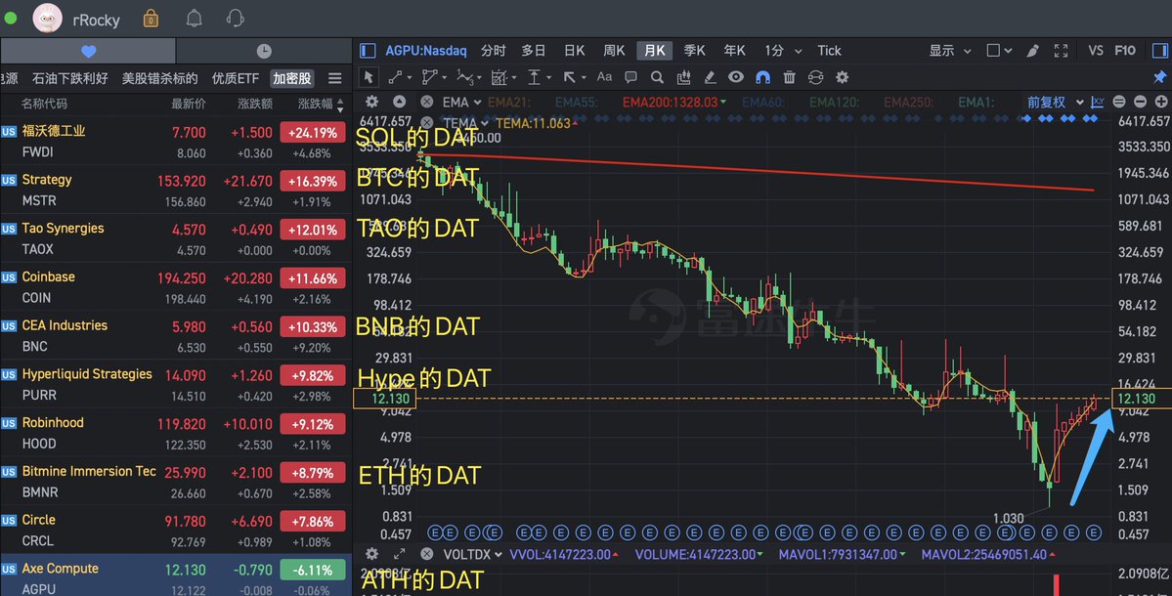Toggle the right sidebar panel icon
The height and width of the screenshot is (596, 1172).
(x=1159, y=50)
